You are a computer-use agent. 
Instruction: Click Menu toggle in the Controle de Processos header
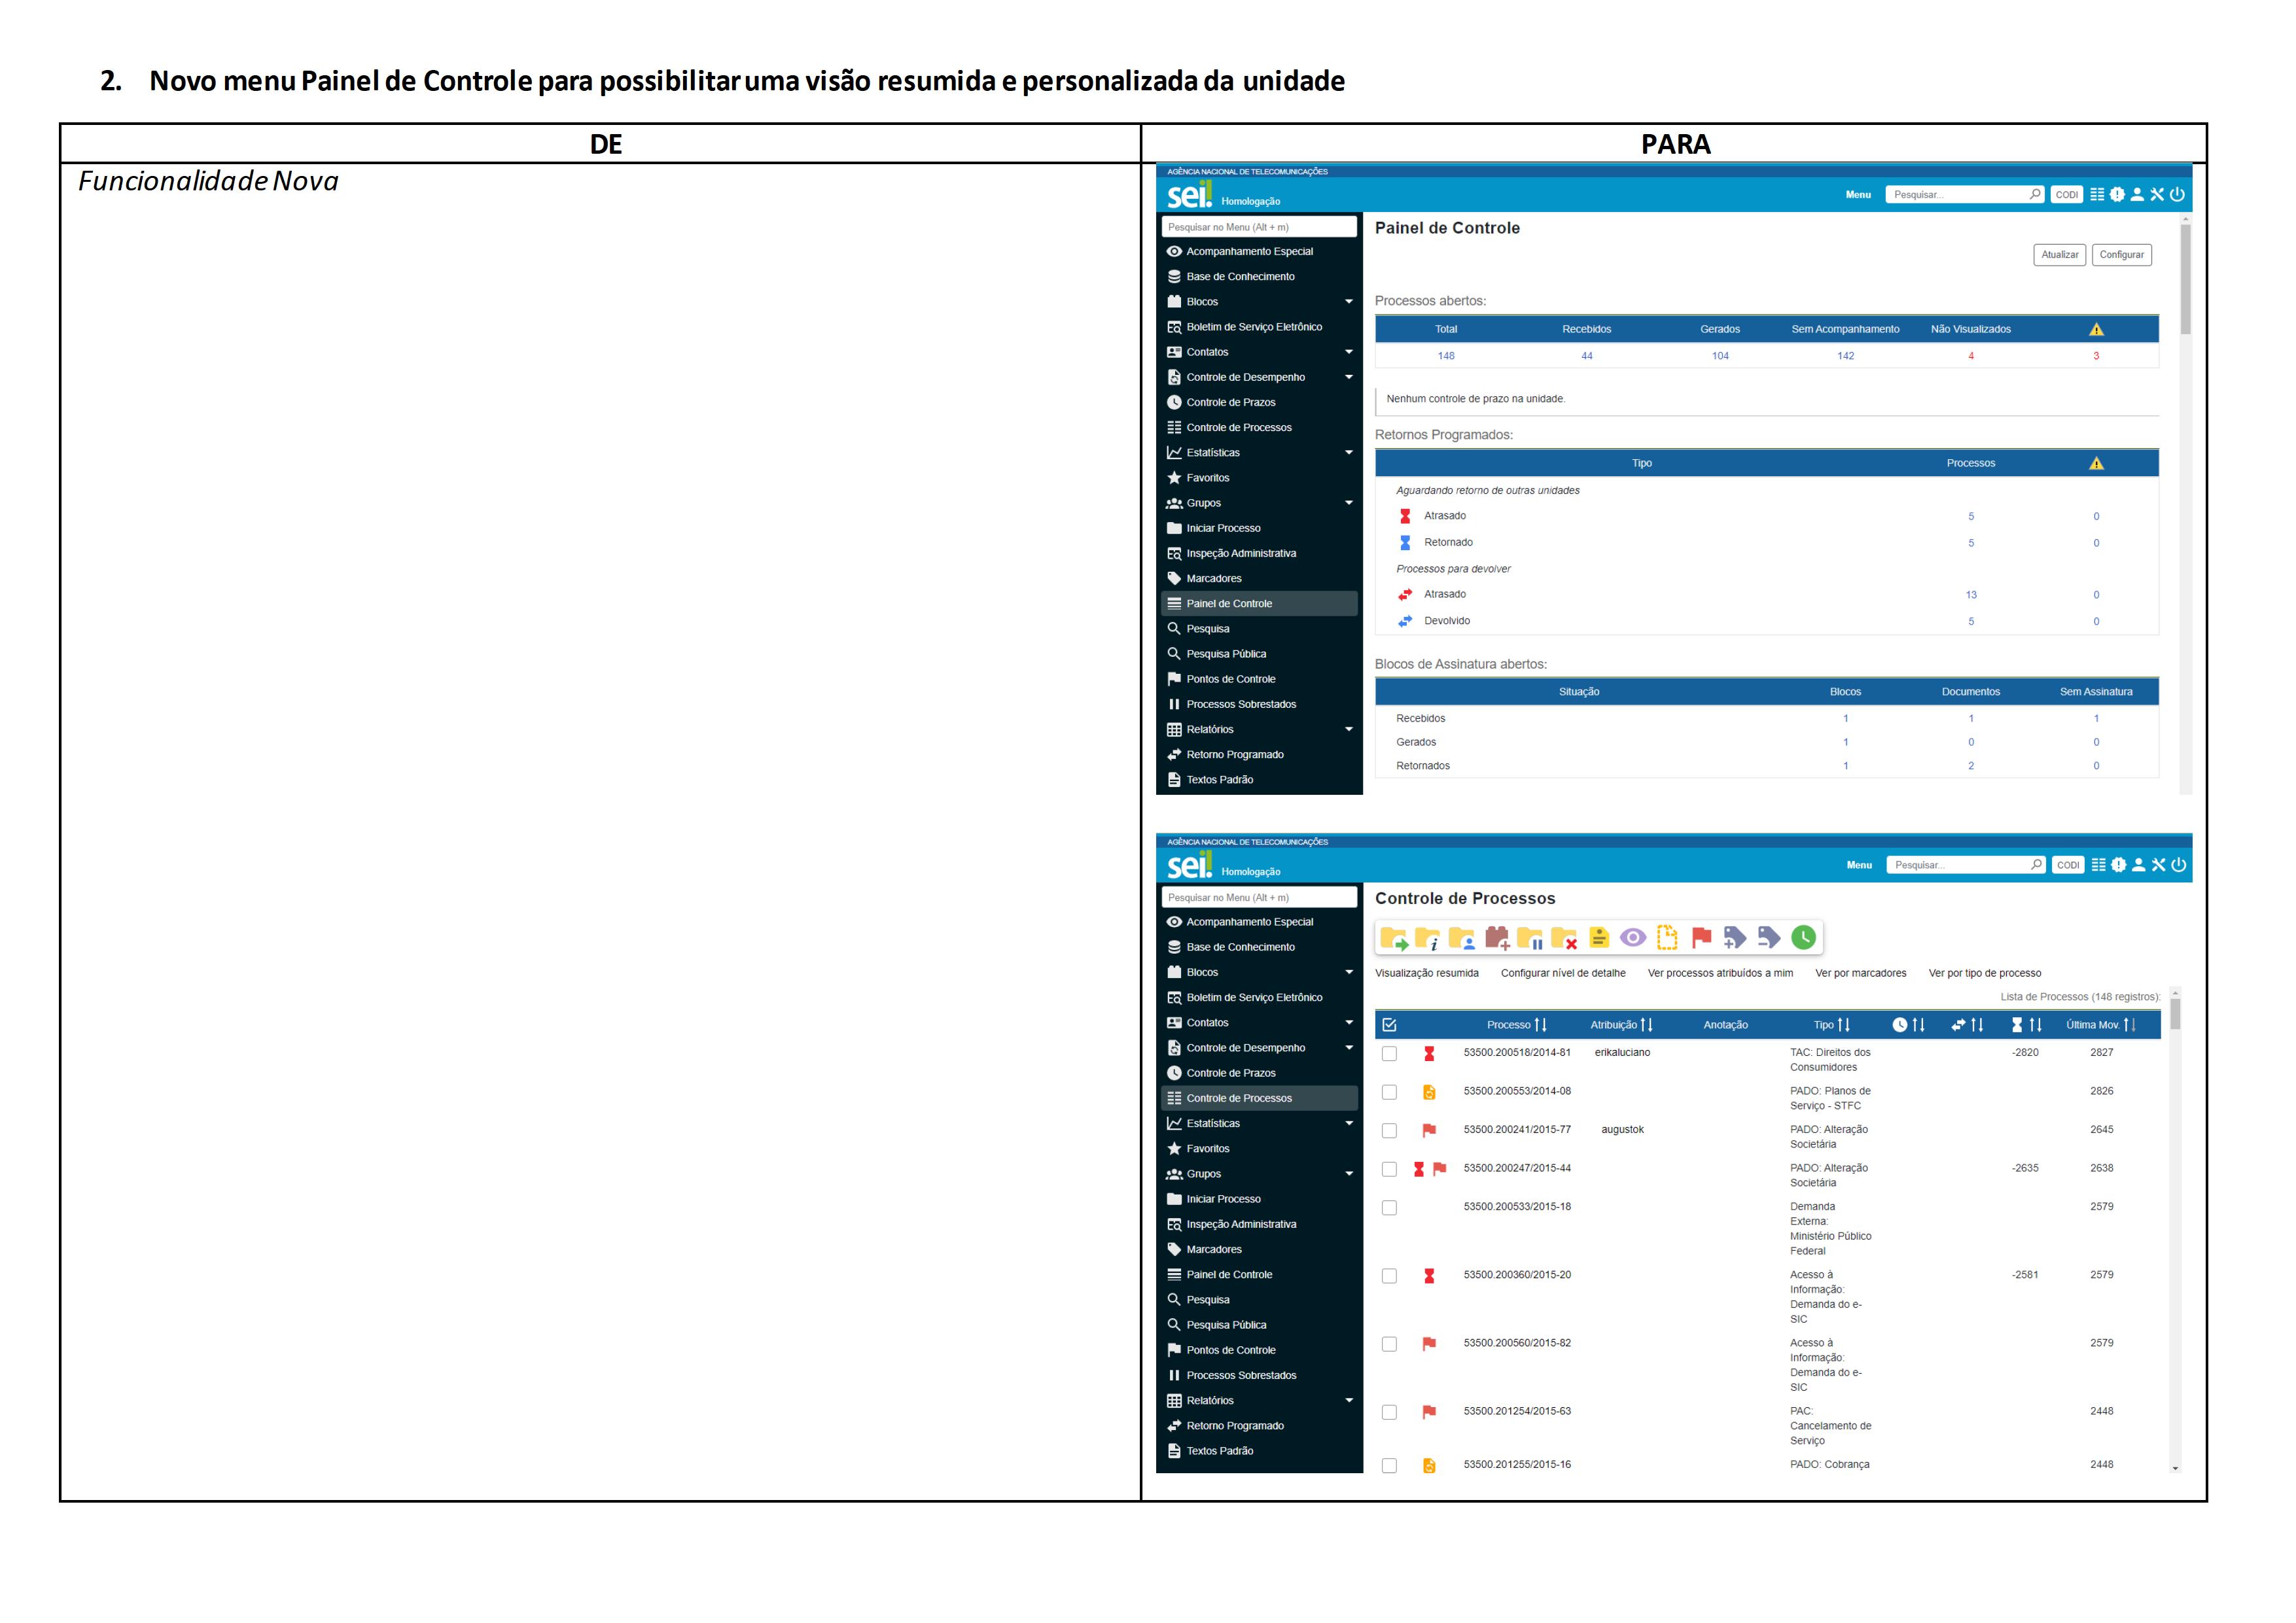pyautogui.click(x=1859, y=865)
